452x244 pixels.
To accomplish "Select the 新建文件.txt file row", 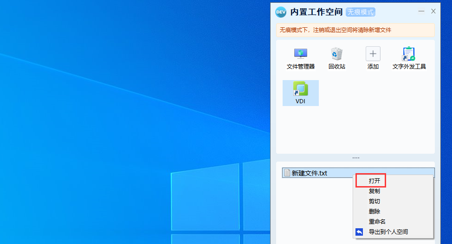I will pyautogui.click(x=358, y=173).
